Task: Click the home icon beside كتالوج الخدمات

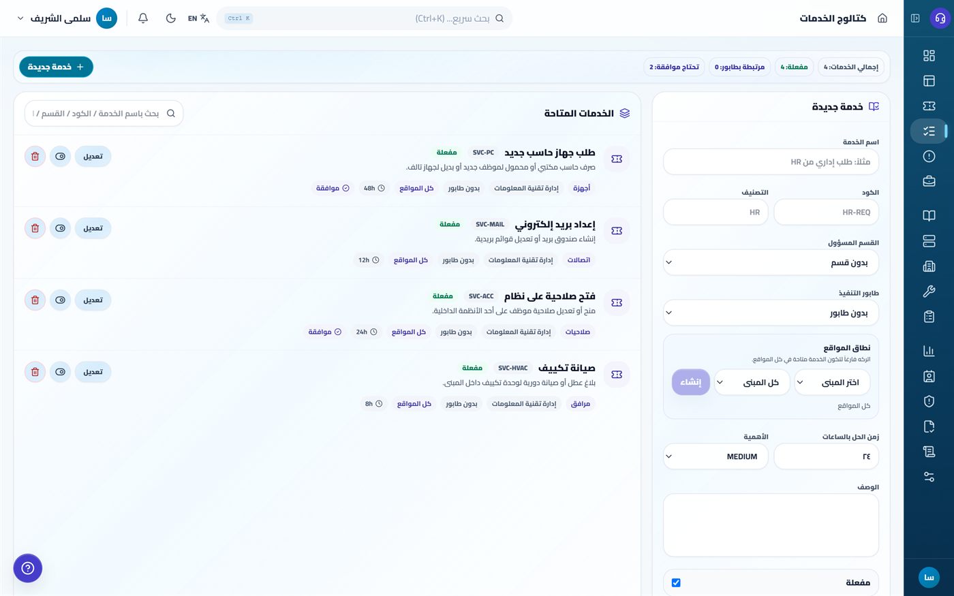Action: coord(882,18)
